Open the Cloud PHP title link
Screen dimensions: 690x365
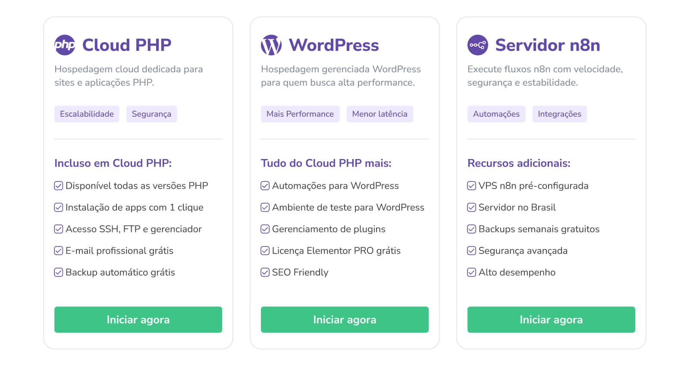[127, 45]
